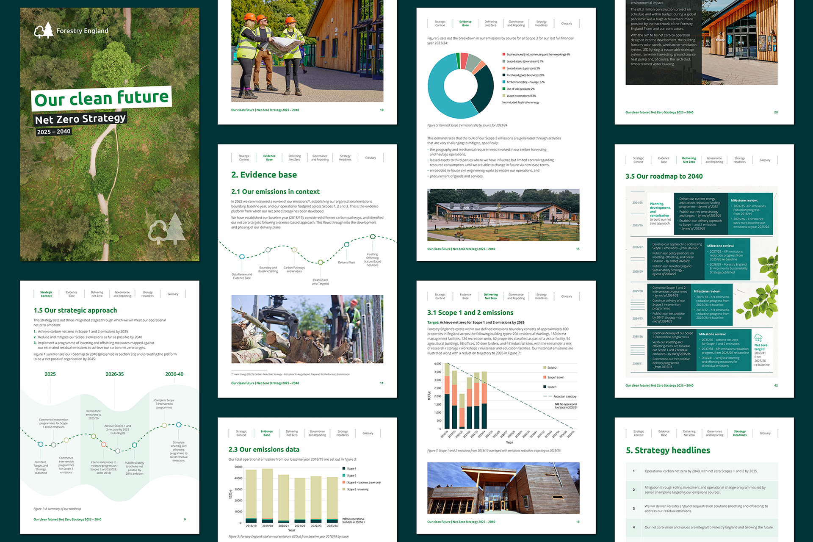Image resolution: width=813 pixels, height=542 pixels.
Task: Click the Purchased goods & services 27% legend swatch
Action: [x=504, y=75]
